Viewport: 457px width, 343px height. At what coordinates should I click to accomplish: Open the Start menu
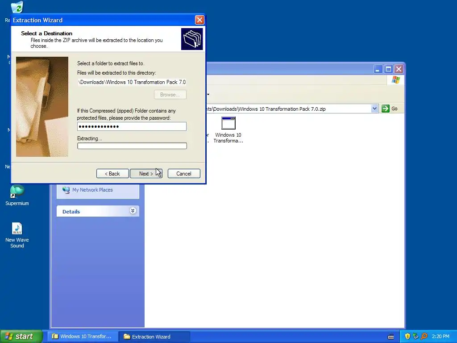click(21, 336)
